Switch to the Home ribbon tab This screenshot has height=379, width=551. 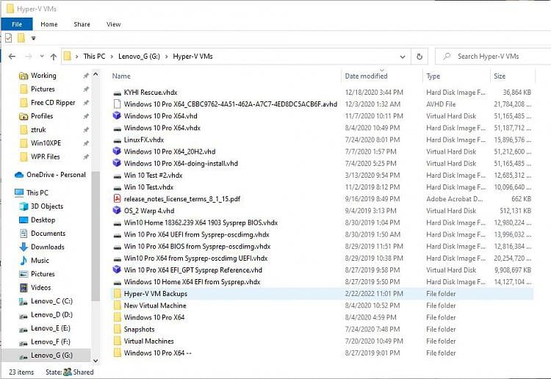(x=48, y=24)
